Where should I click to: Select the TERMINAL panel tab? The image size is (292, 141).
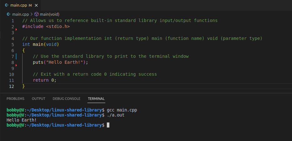[96, 99]
